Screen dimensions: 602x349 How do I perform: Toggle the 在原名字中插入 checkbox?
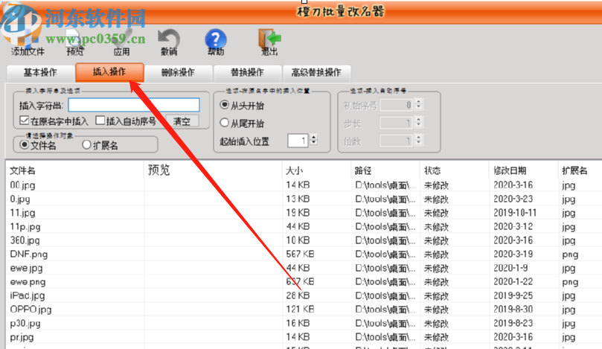tap(25, 121)
